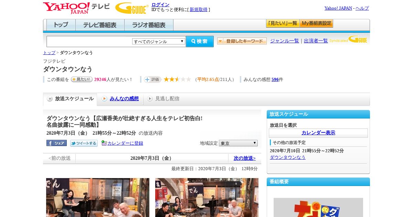413x217 pixels.
Task: Open the left piano scene photo
Action: [98, 197]
